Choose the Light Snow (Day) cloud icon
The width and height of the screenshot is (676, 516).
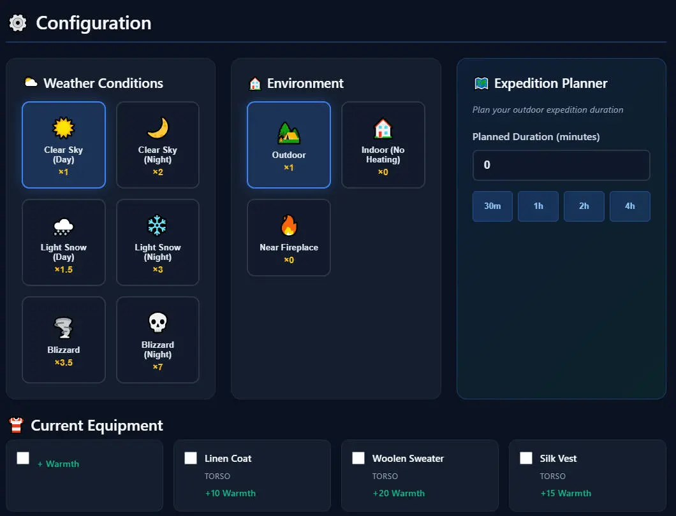[63, 226]
